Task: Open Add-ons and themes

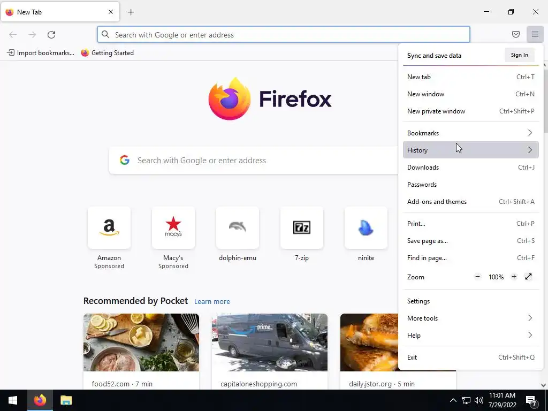Action: click(x=471, y=202)
